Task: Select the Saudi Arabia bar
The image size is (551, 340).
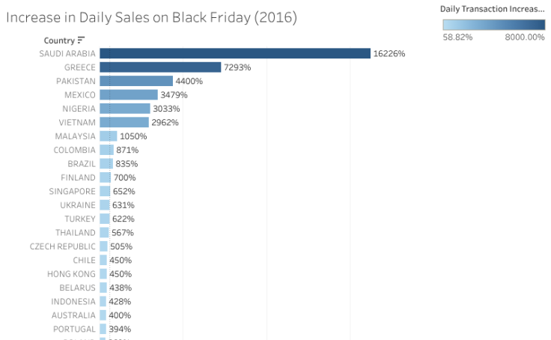Action: [x=235, y=53]
